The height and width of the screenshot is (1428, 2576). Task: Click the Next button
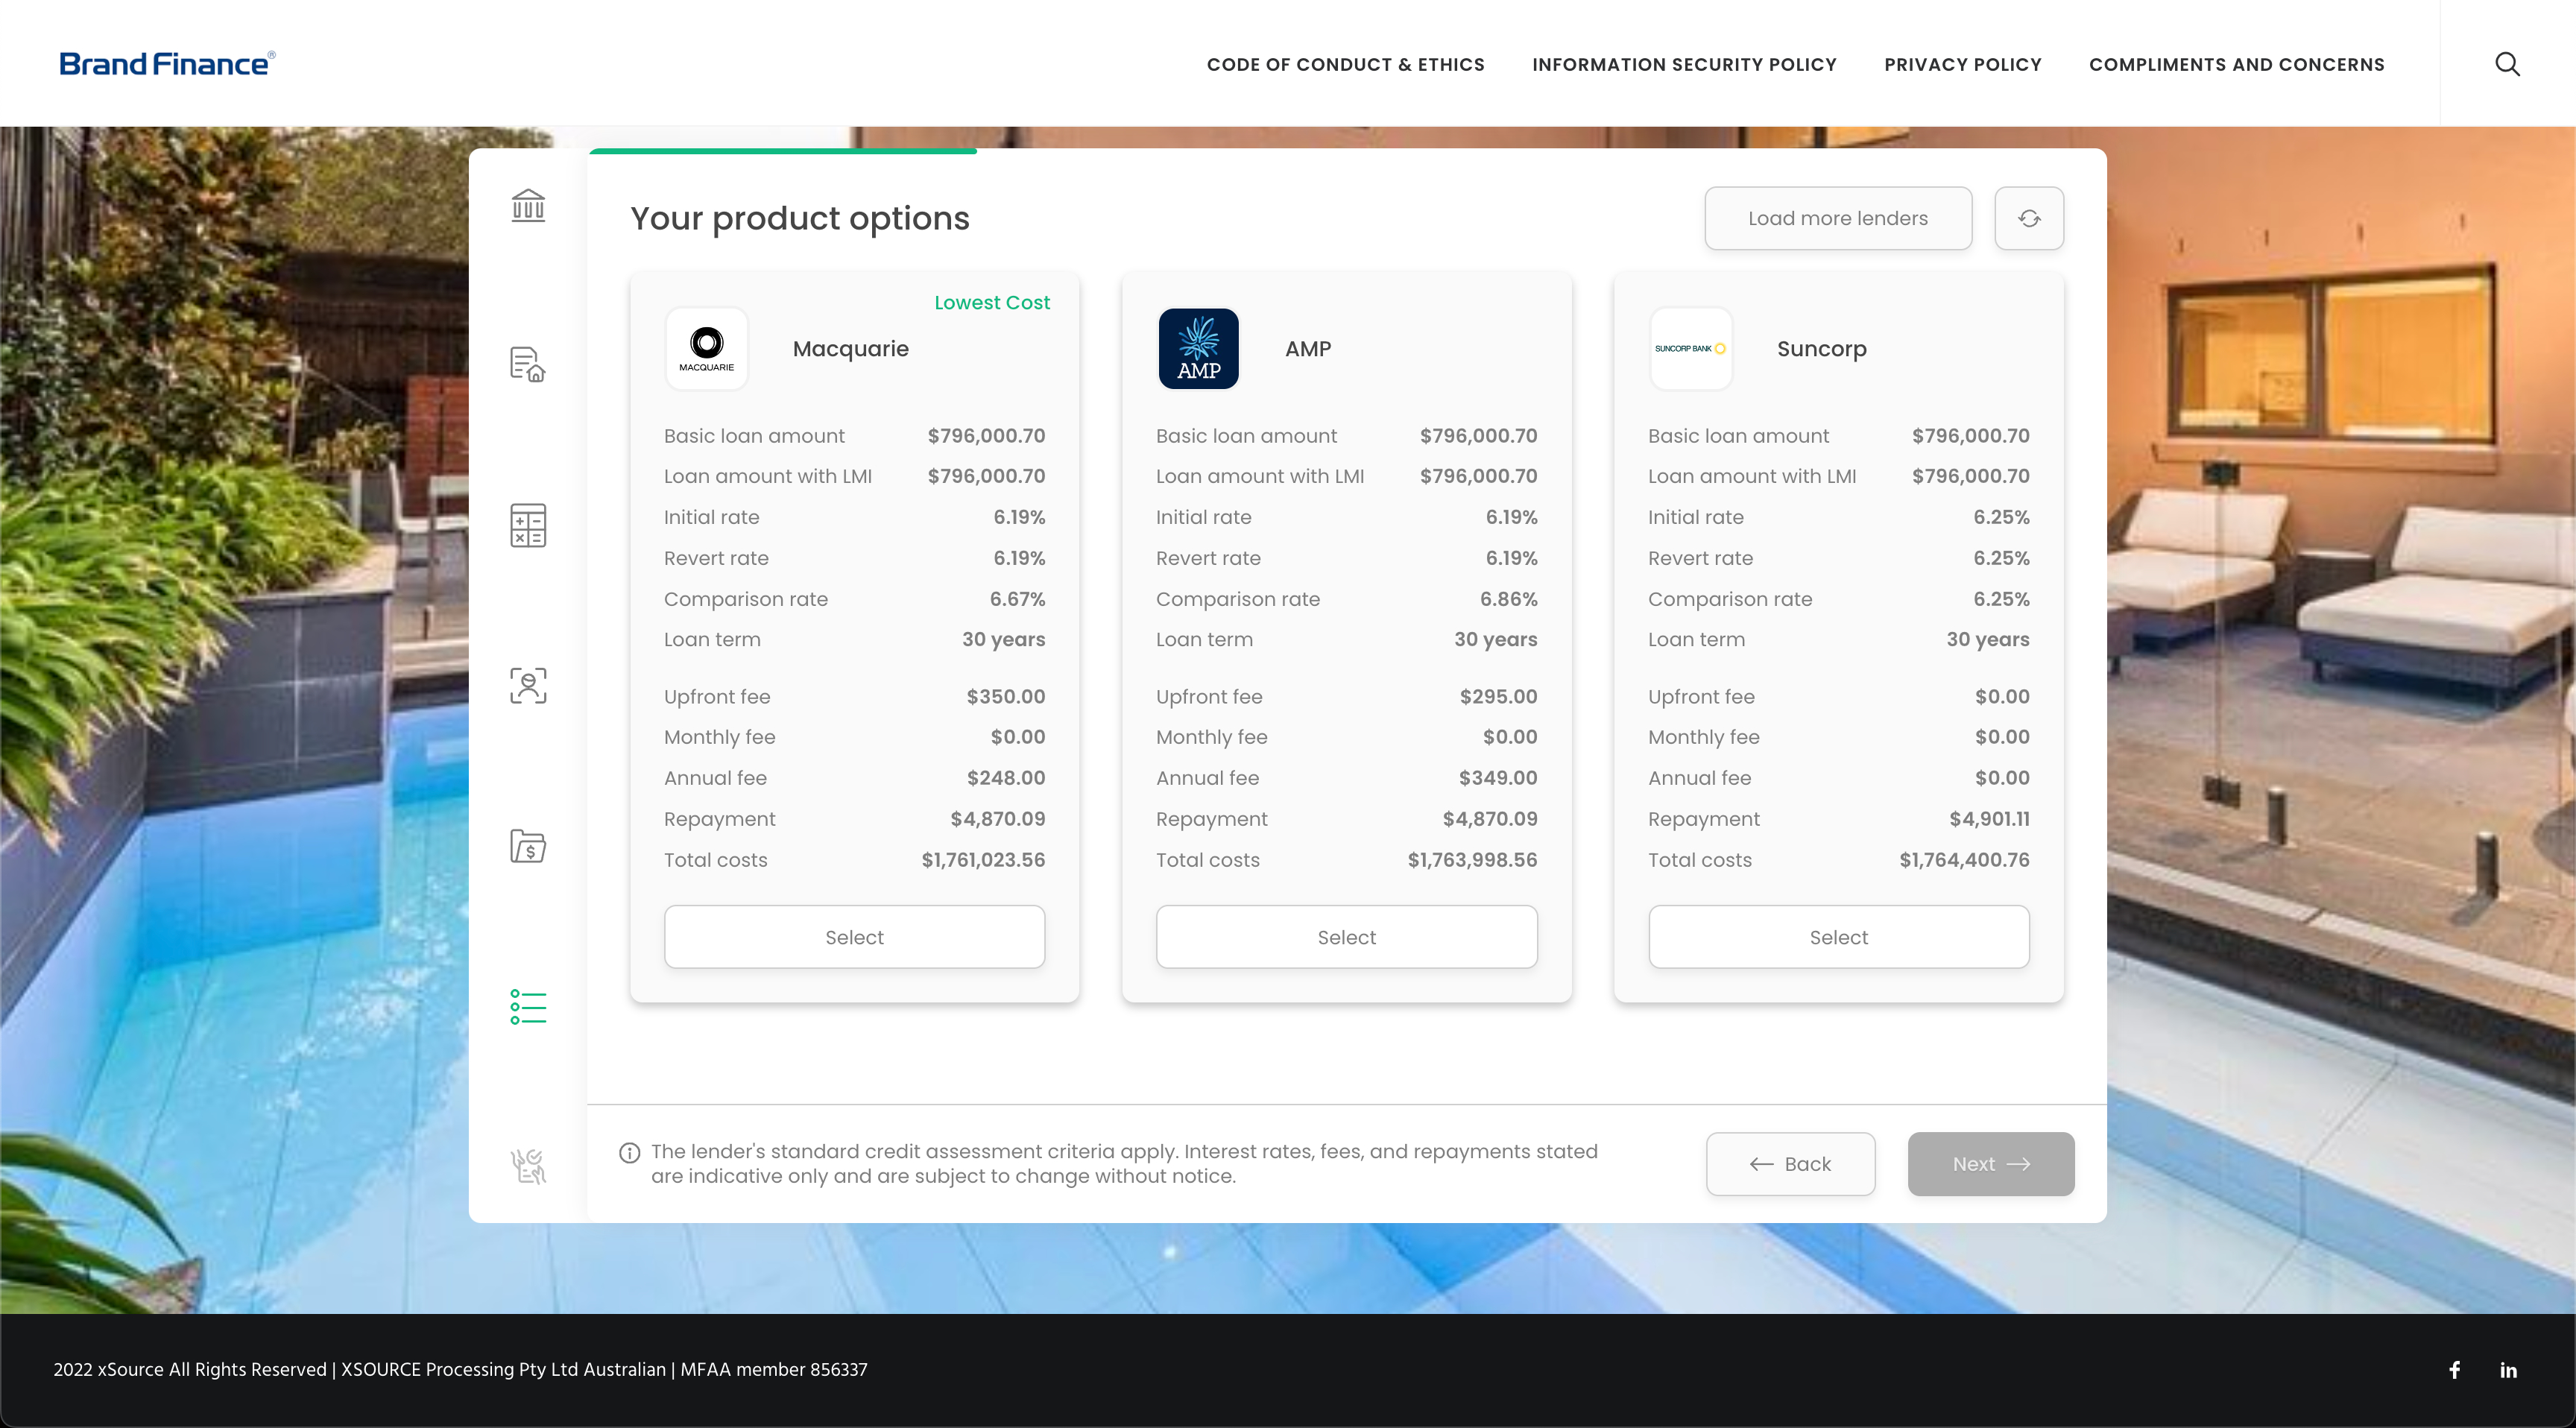(1991, 1164)
